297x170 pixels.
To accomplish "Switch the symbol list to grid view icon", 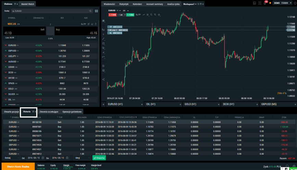I will coord(96,11).
